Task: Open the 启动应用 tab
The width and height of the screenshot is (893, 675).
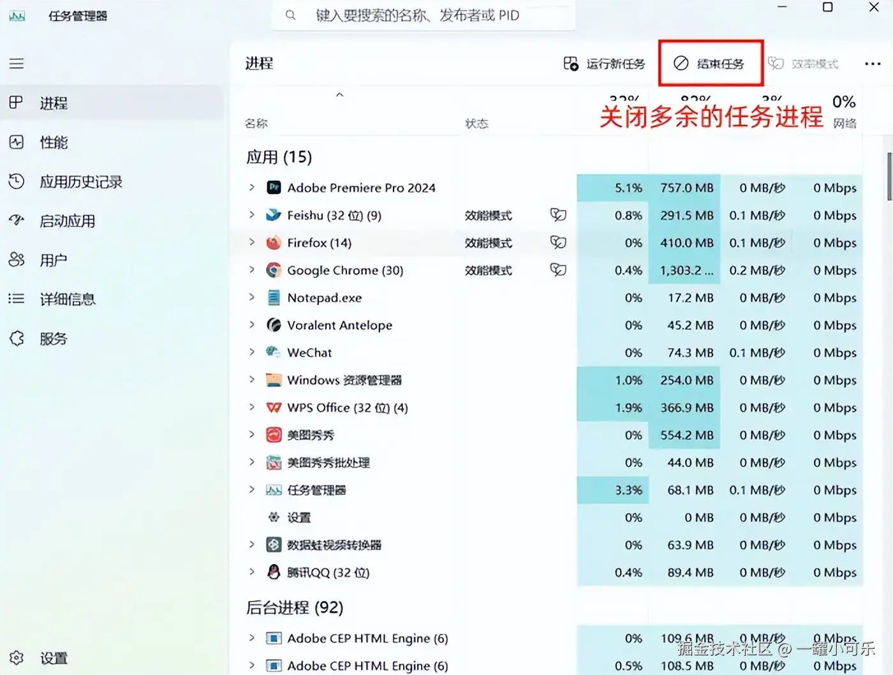Action: 112,221
